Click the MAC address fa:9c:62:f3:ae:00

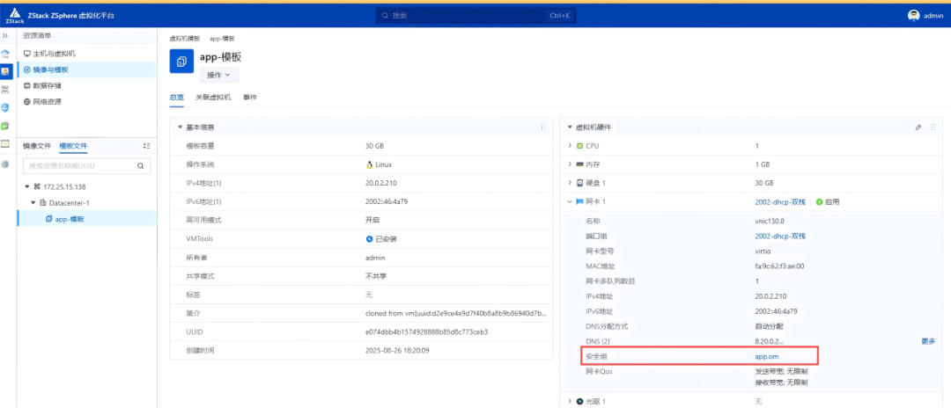coord(779,266)
